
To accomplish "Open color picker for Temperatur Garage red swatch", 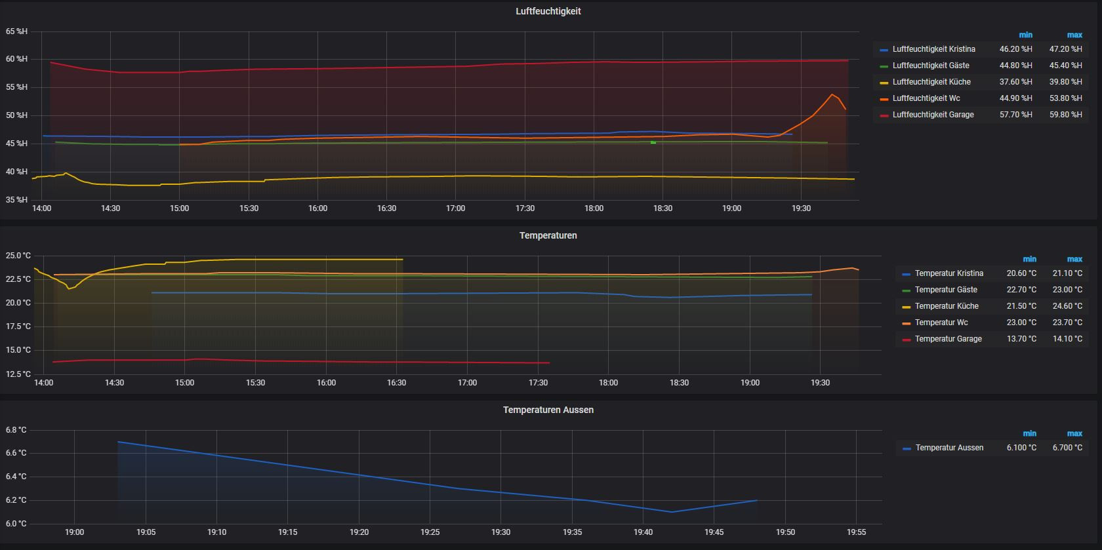I will (907, 340).
